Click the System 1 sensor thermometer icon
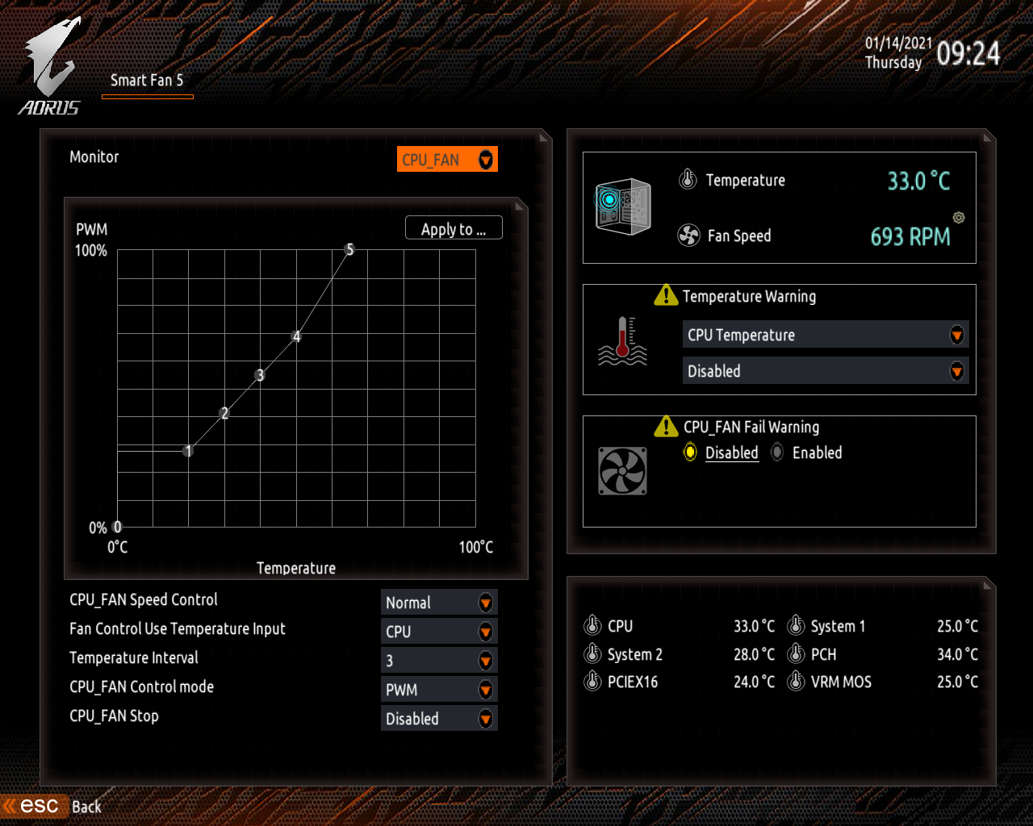 (x=796, y=626)
